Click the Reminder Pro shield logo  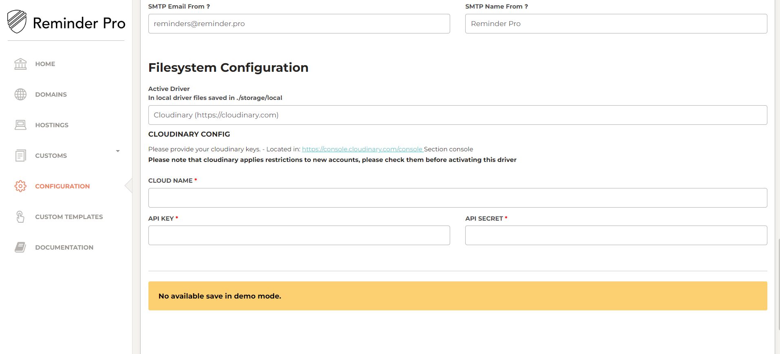click(x=17, y=22)
